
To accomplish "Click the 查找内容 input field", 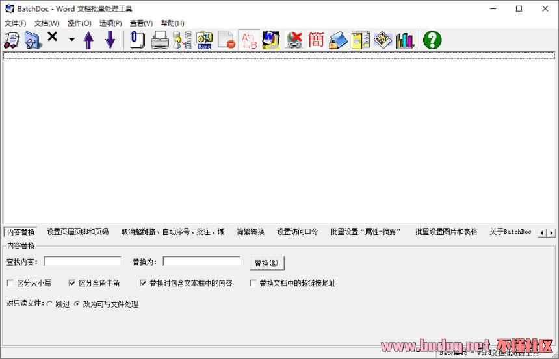I will [83, 261].
